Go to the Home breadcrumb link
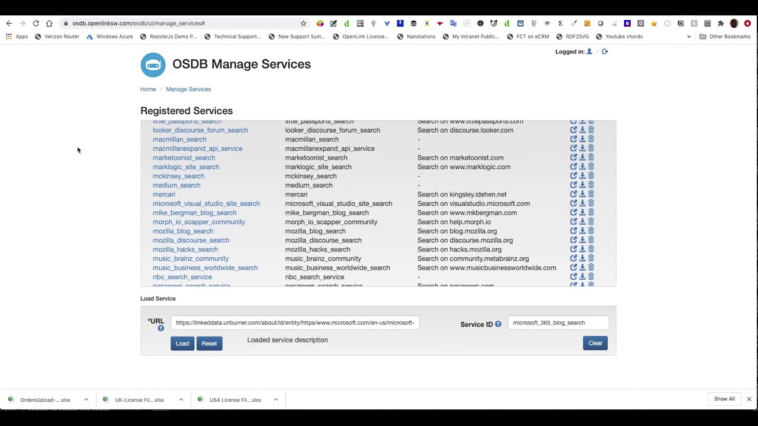The width and height of the screenshot is (758, 426). click(x=148, y=89)
